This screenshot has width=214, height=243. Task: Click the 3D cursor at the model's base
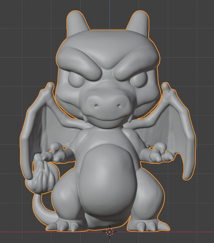click(x=109, y=231)
